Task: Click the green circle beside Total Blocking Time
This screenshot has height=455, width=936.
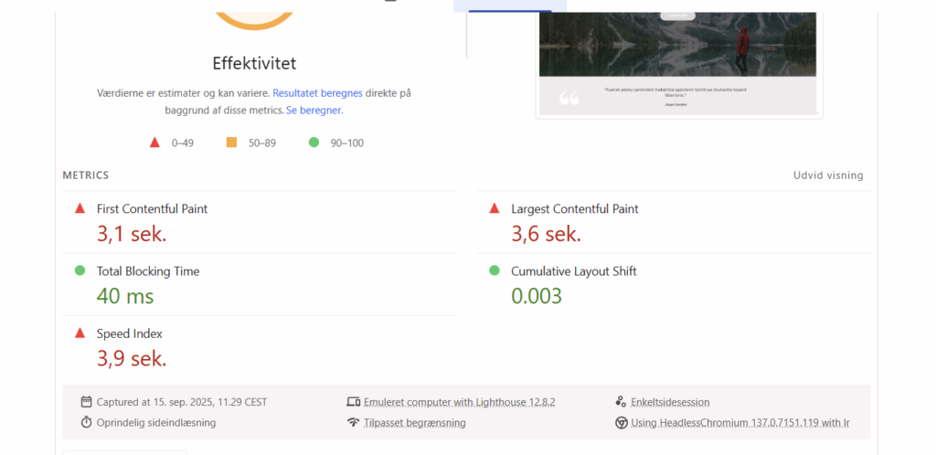Action: pos(80,270)
